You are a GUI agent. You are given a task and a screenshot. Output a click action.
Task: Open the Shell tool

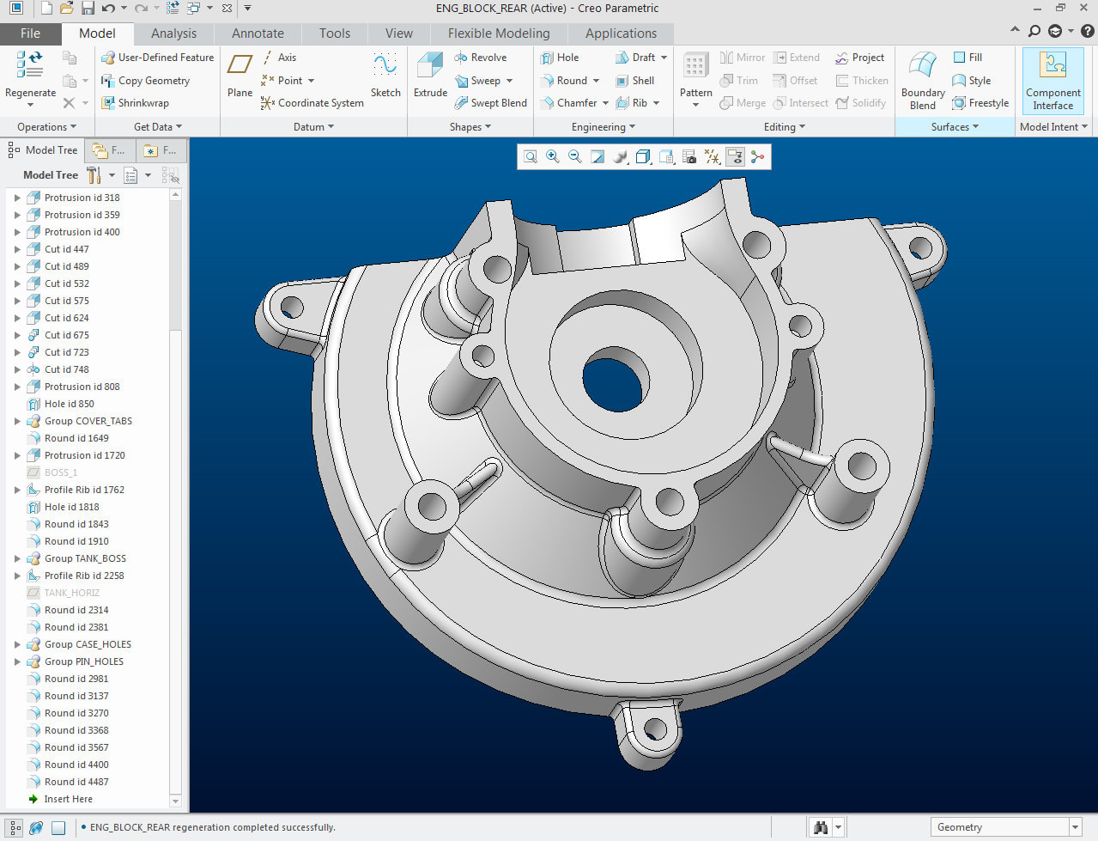pos(635,81)
